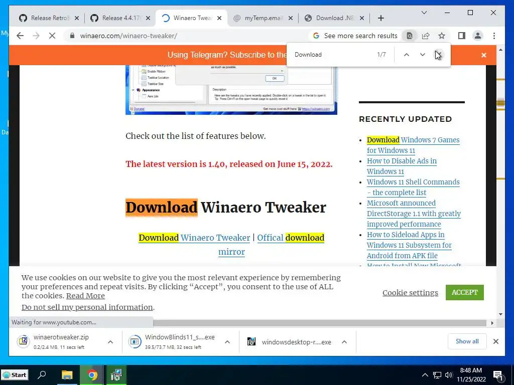Open Windows 11 Shell Commands article
The height and width of the screenshot is (385, 514).
point(413,187)
